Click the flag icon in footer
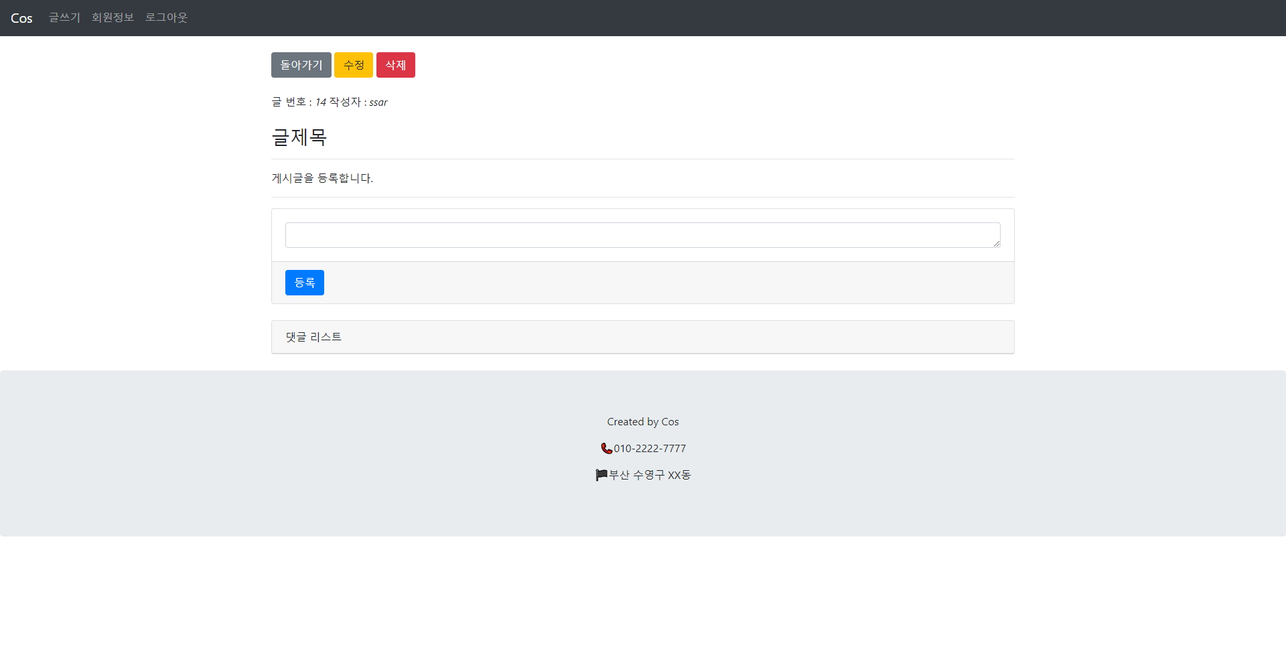 (x=601, y=475)
